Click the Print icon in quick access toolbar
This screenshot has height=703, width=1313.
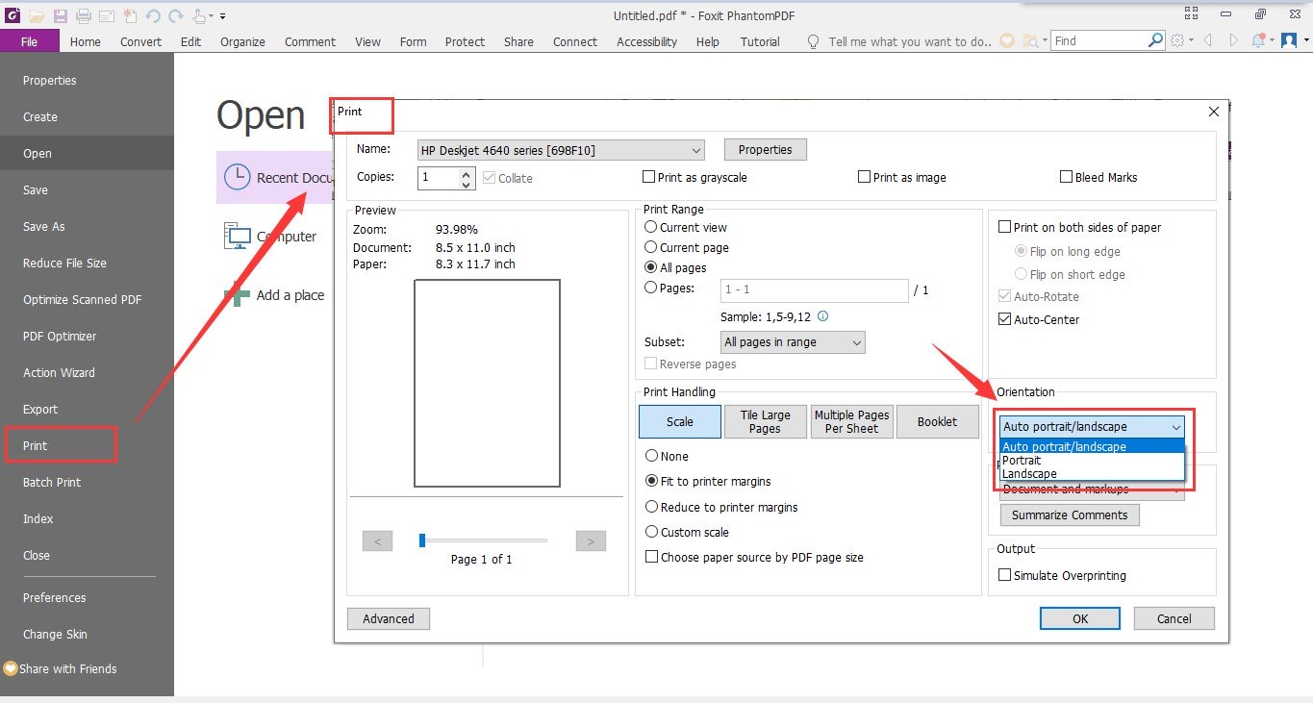[84, 15]
